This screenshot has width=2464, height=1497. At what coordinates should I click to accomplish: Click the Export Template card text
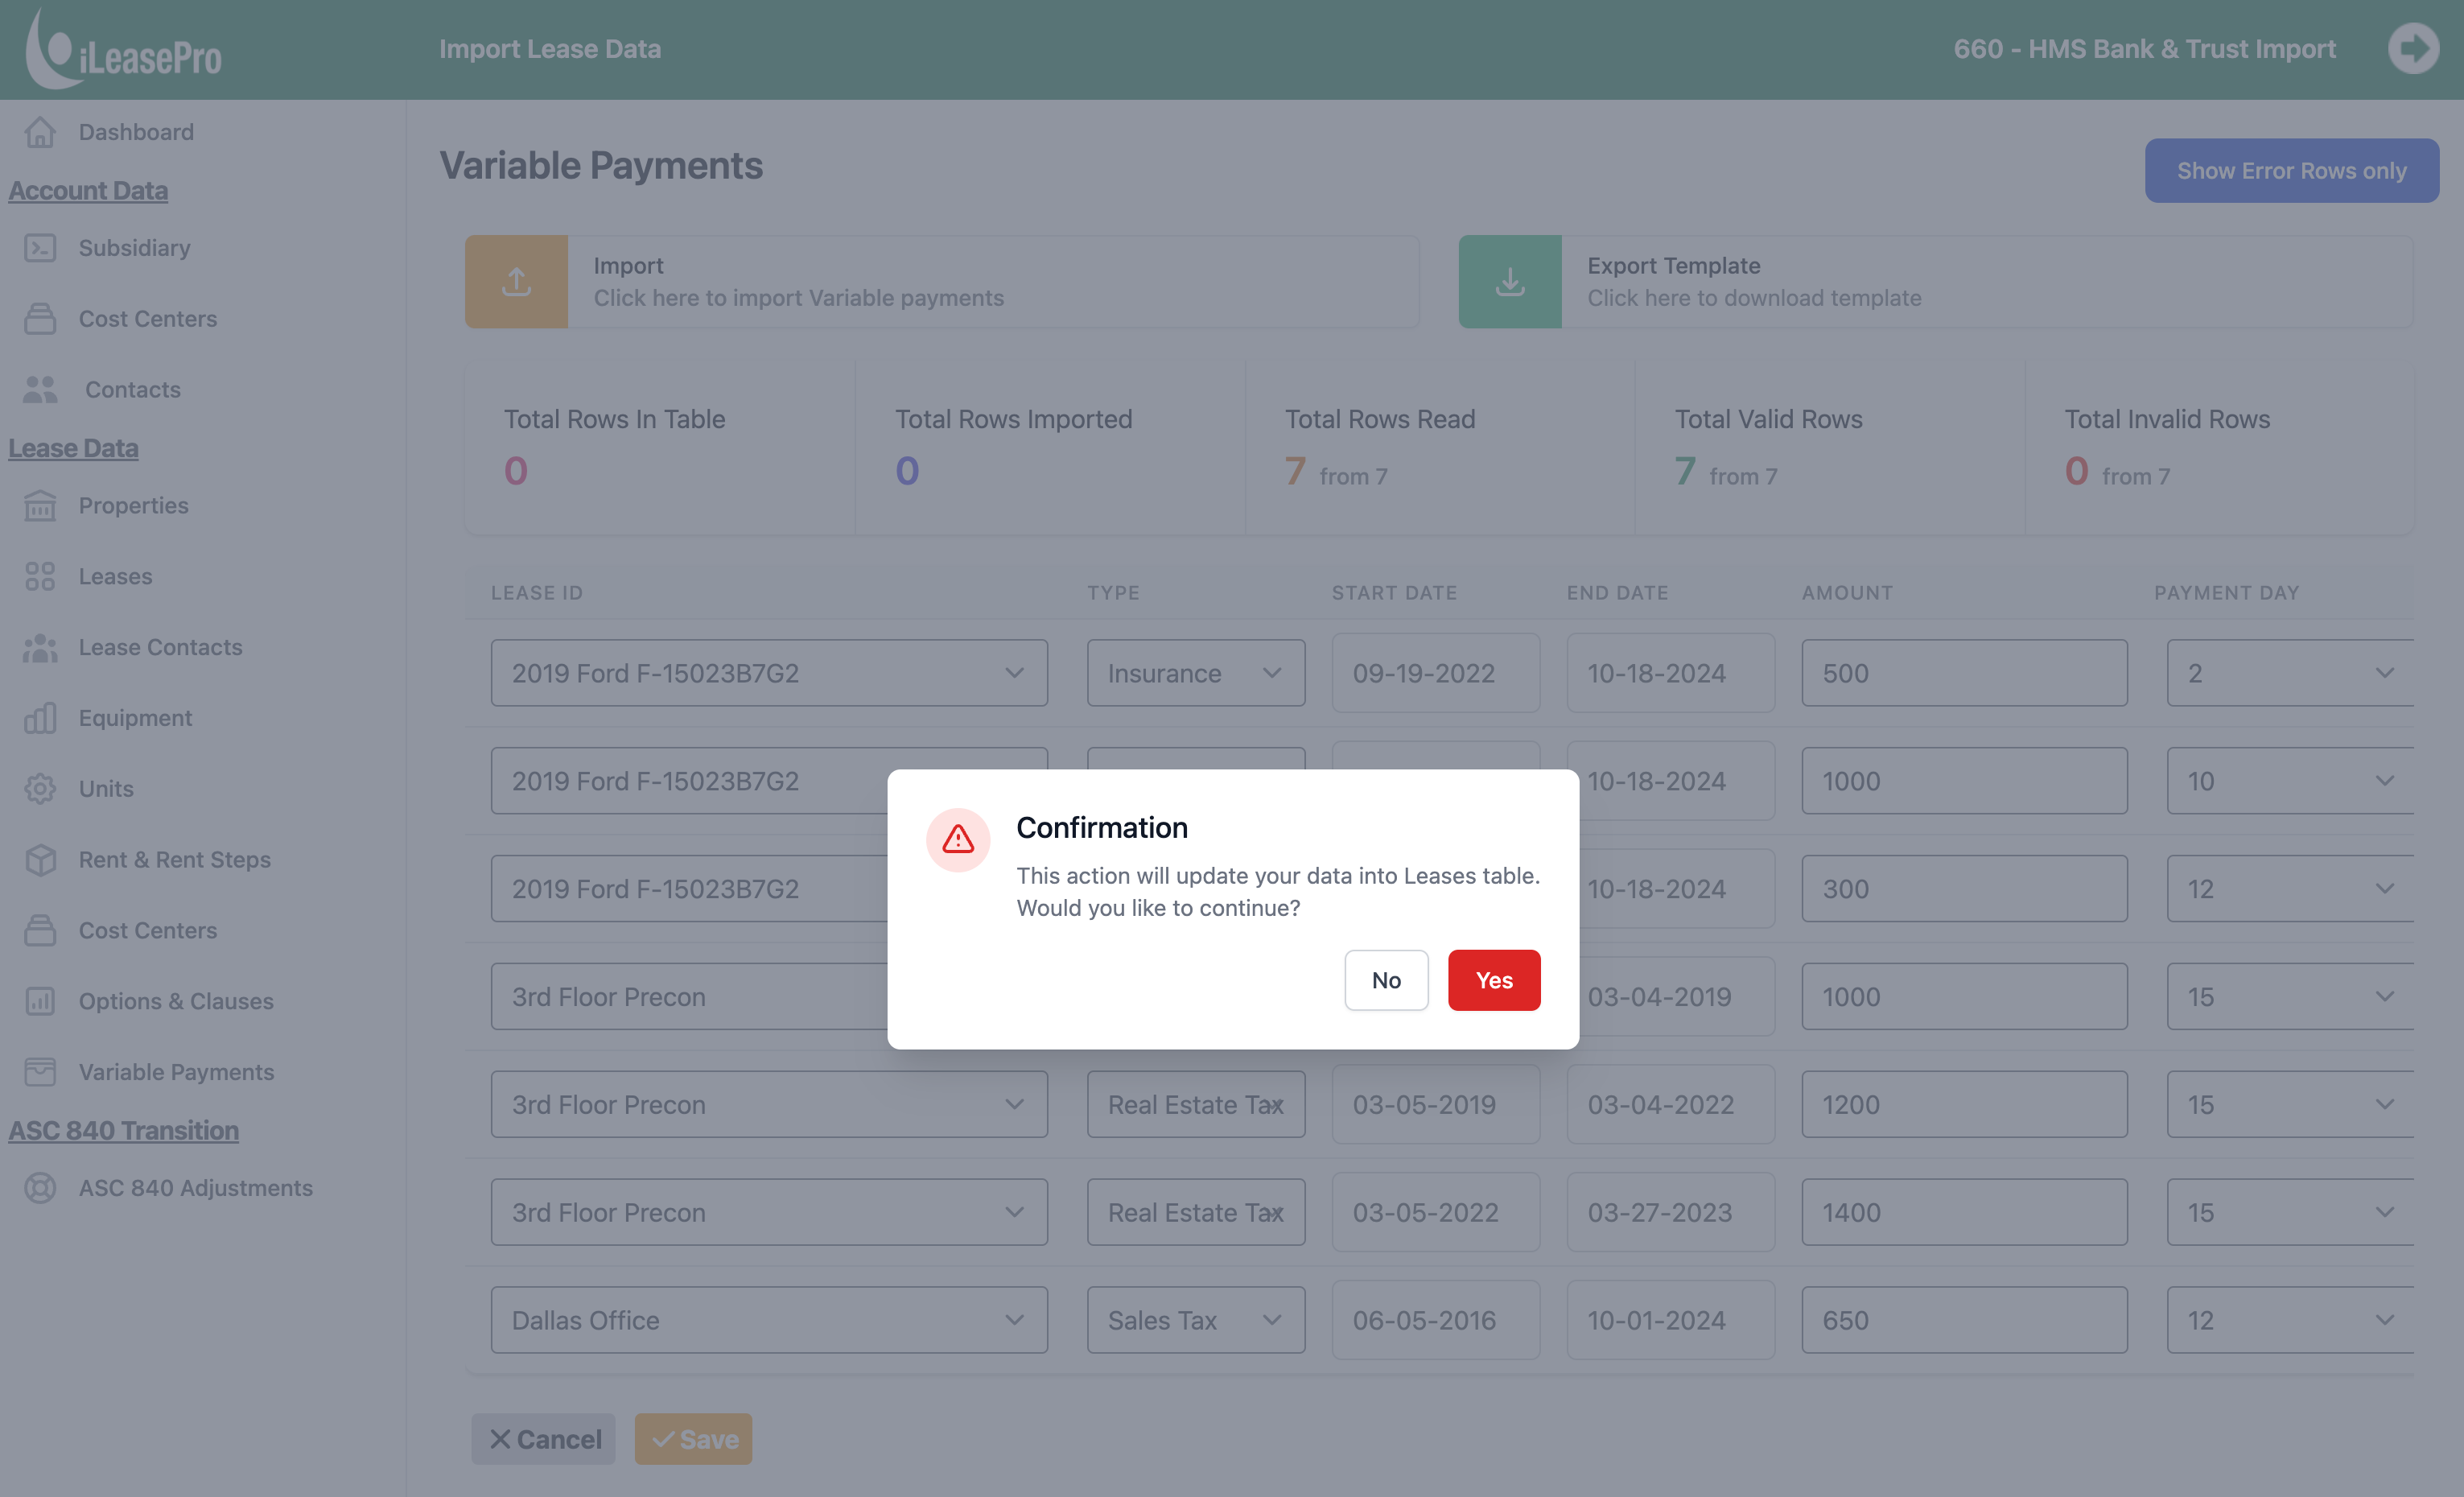[1673, 266]
